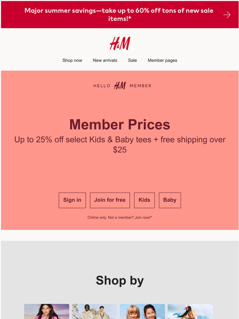Select the Kids button
The width and height of the screenshot is (239, 319).
coord(144,200)
